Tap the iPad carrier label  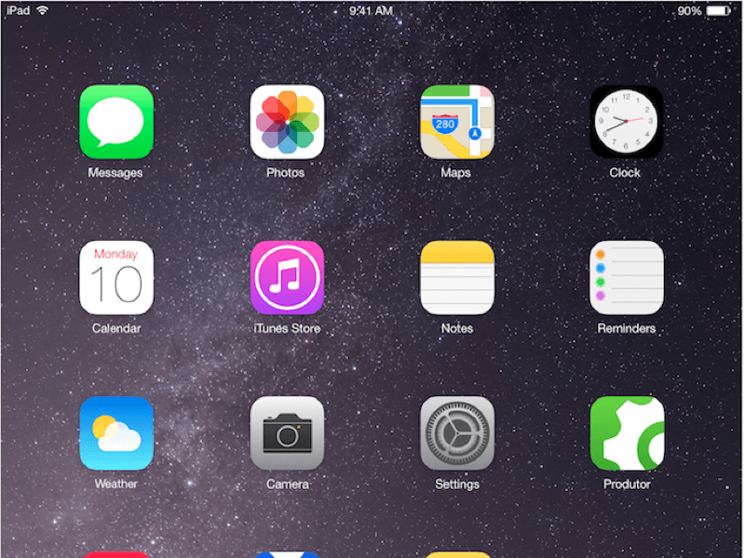(18, 10)
